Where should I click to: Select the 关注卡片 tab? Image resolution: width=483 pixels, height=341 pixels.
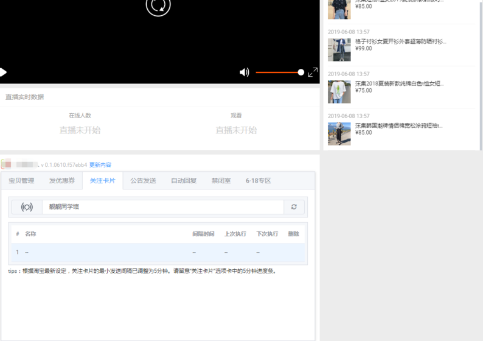pyautogui.click(x=102, y=181)
